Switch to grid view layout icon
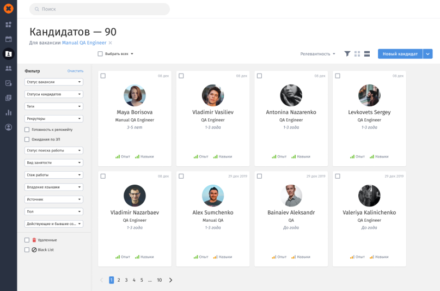Viewport: 440px width, 291px height. click(357, 54)
